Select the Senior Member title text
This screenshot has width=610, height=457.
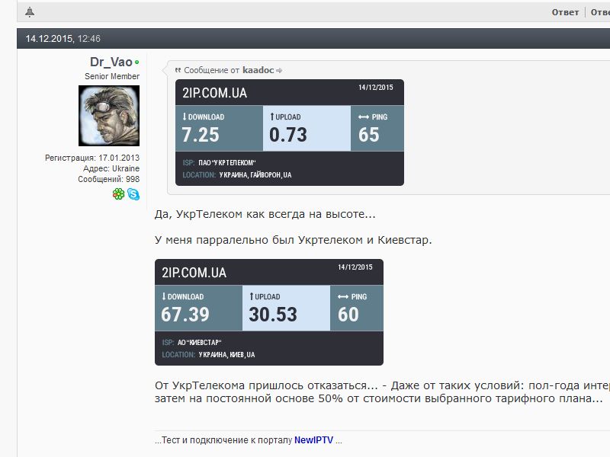(112, 76)
